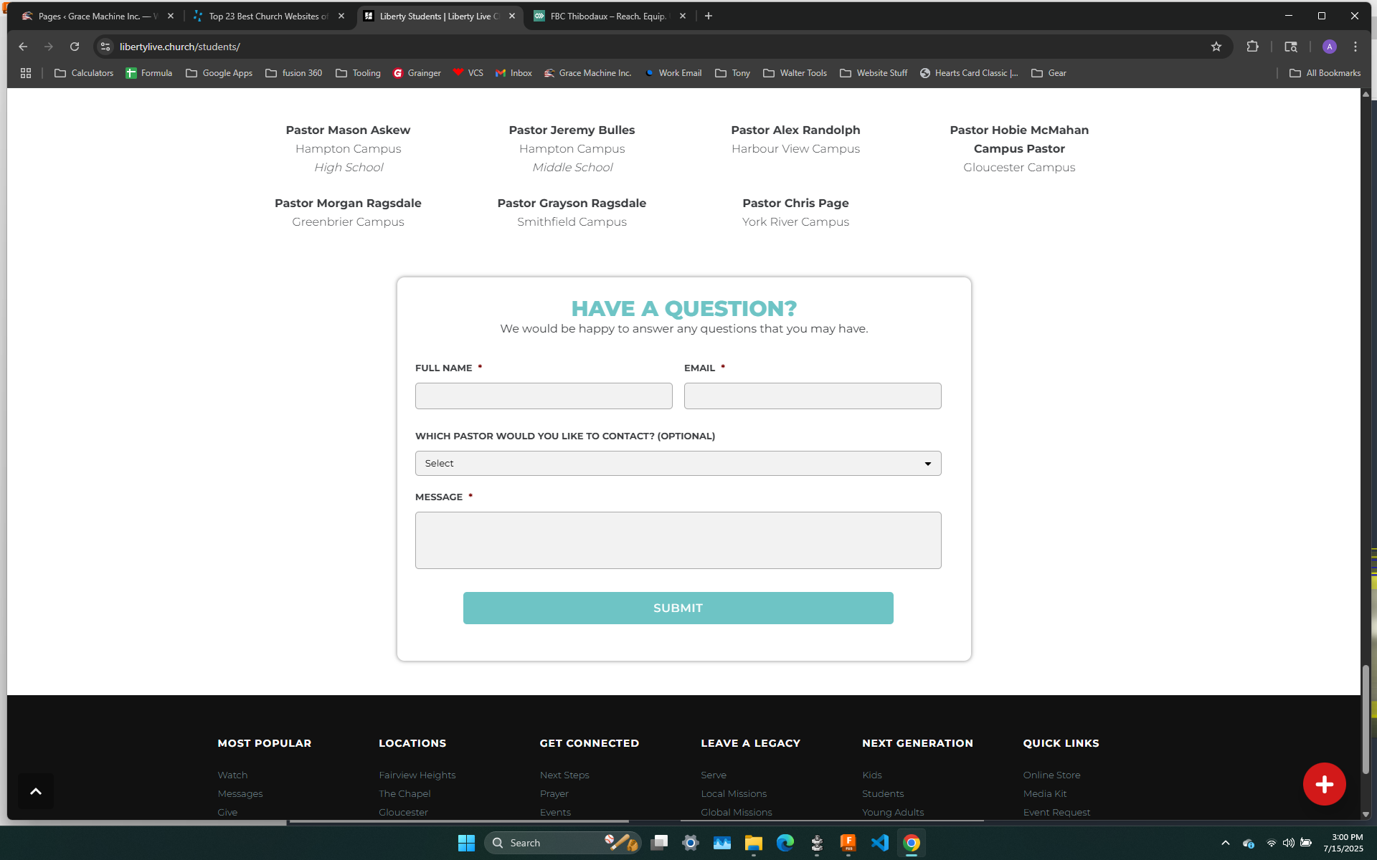This screenshot has width=1377, height=860.
Task: Open the bookmarks apps grid icon
Action: 26,73
